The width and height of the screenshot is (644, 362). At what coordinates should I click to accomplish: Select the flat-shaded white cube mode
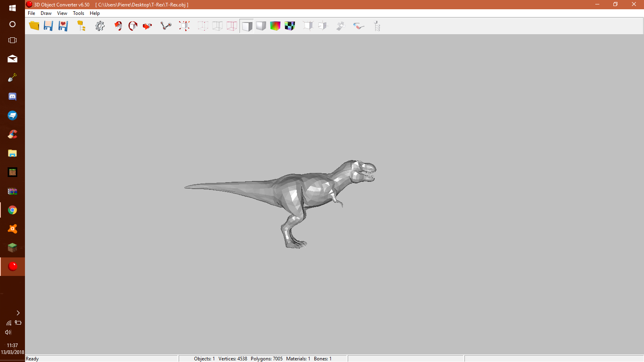(247, 26)
